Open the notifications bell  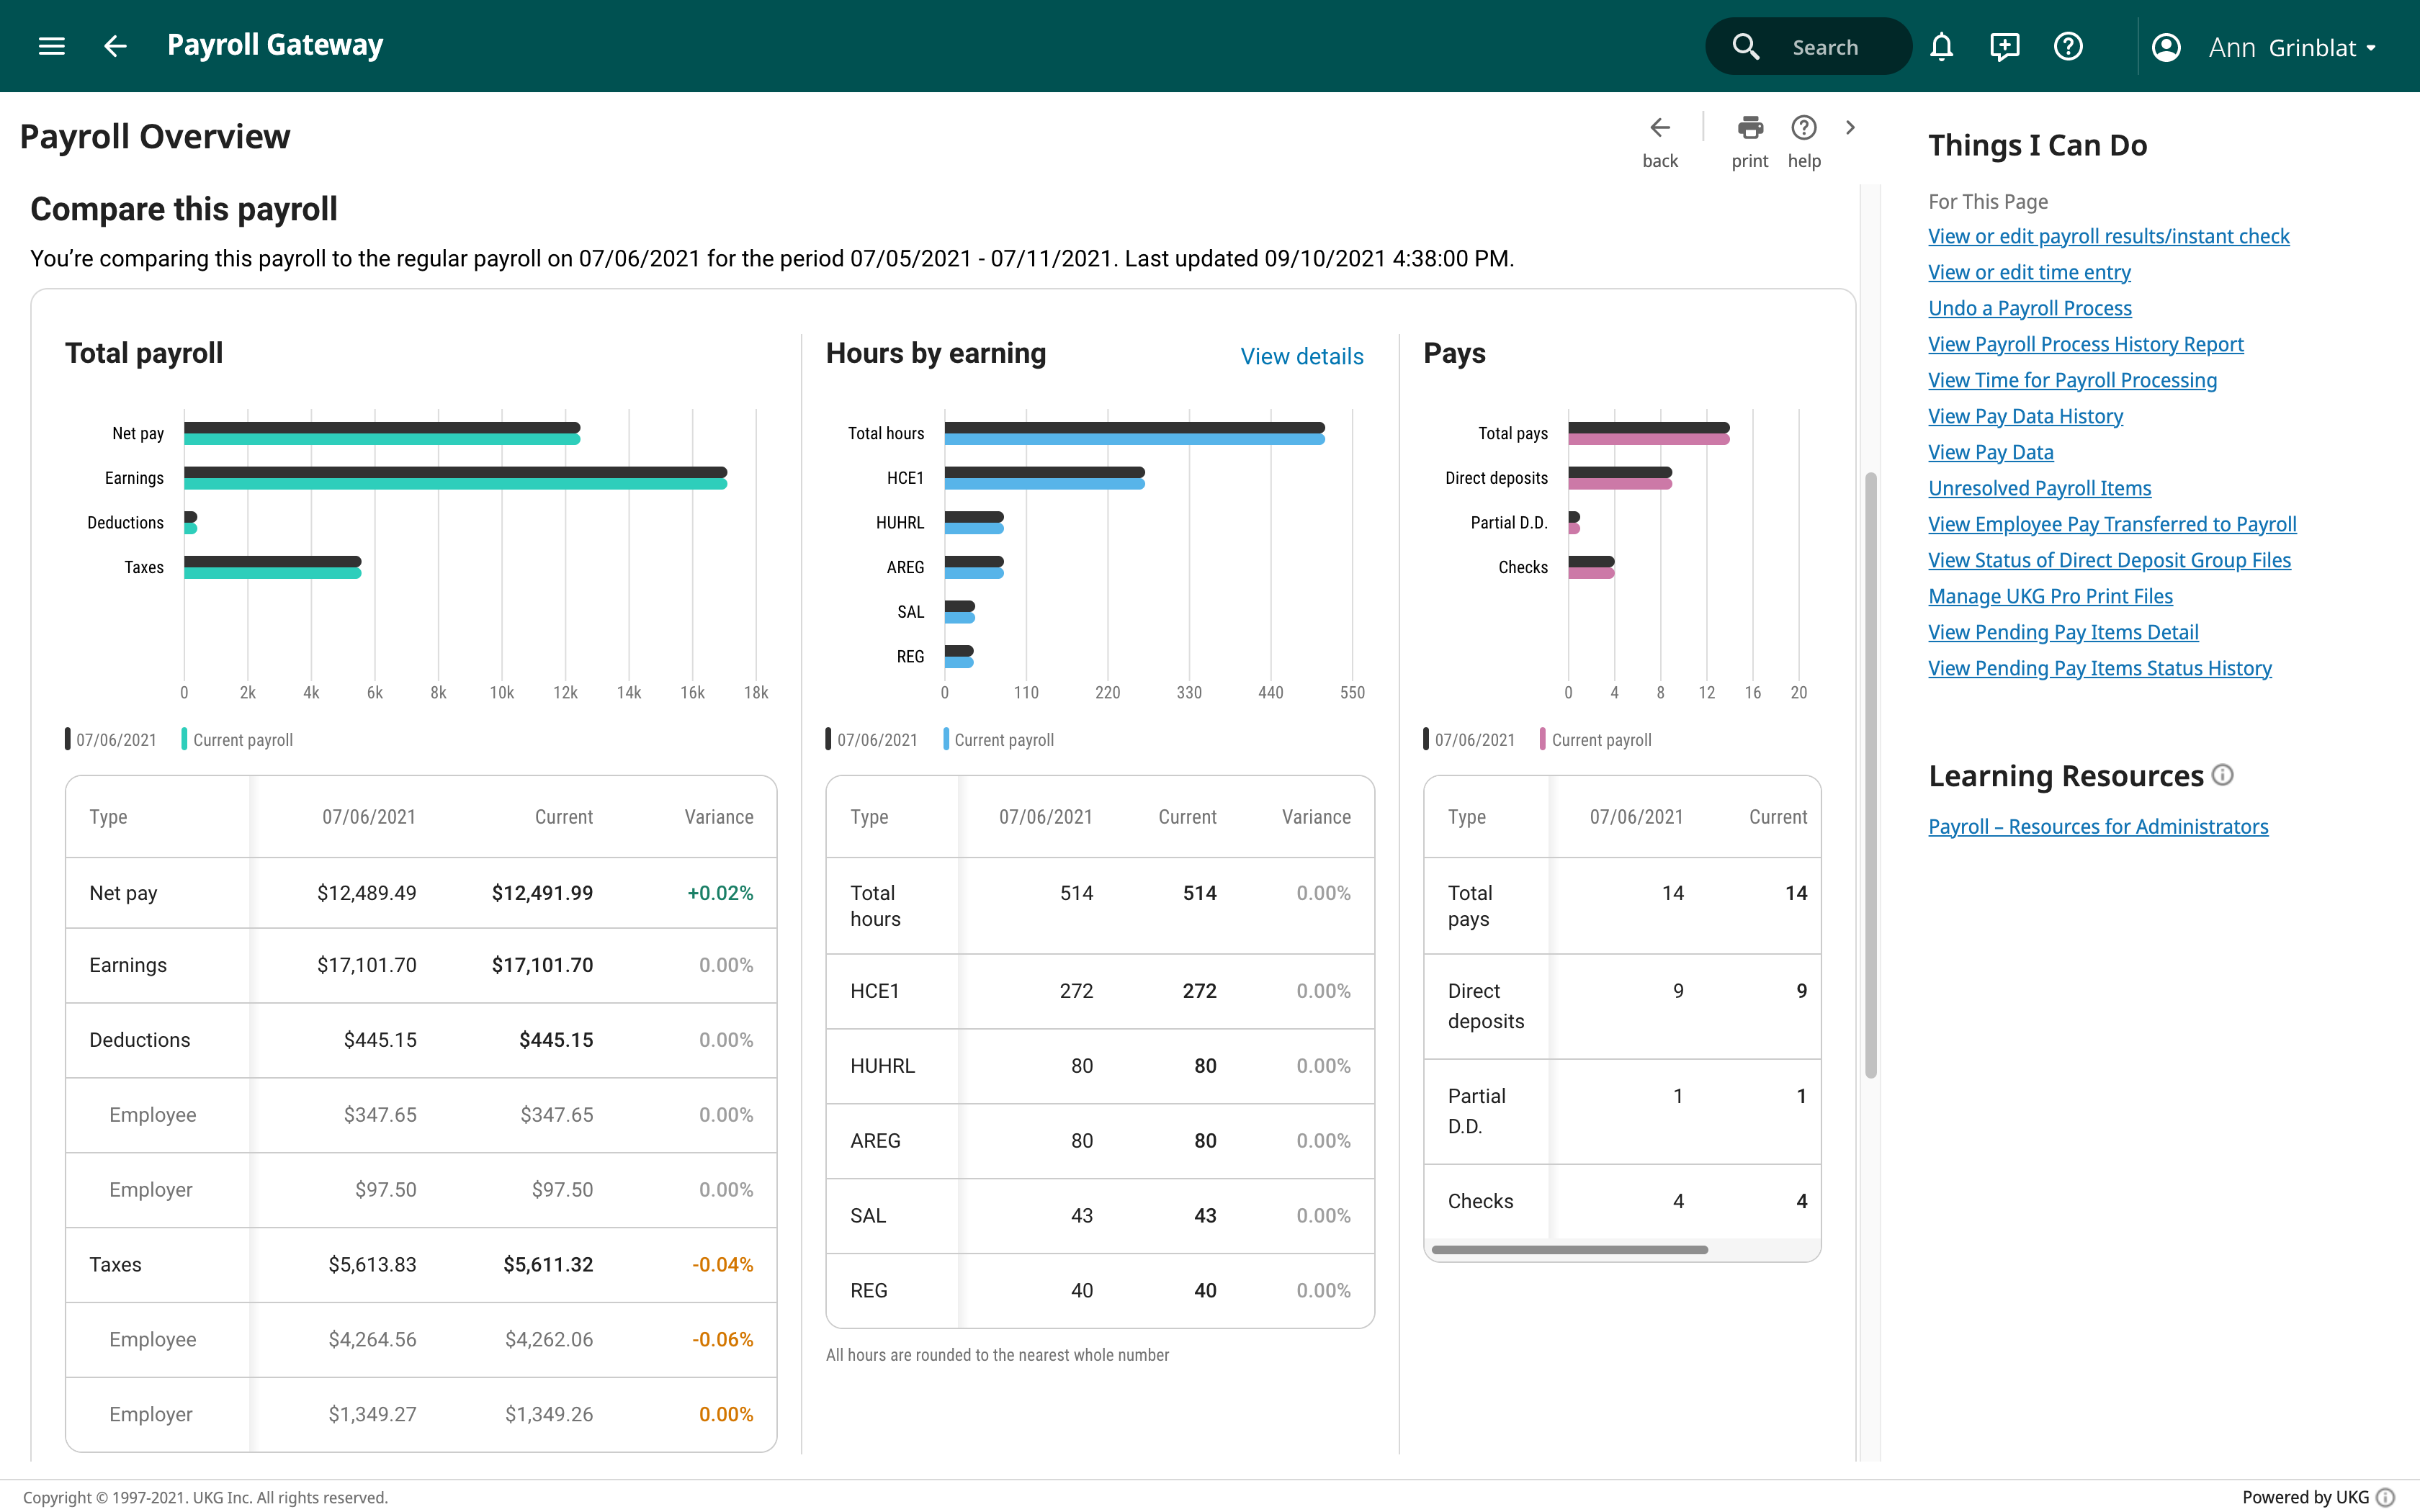[x=1942, y=46]
